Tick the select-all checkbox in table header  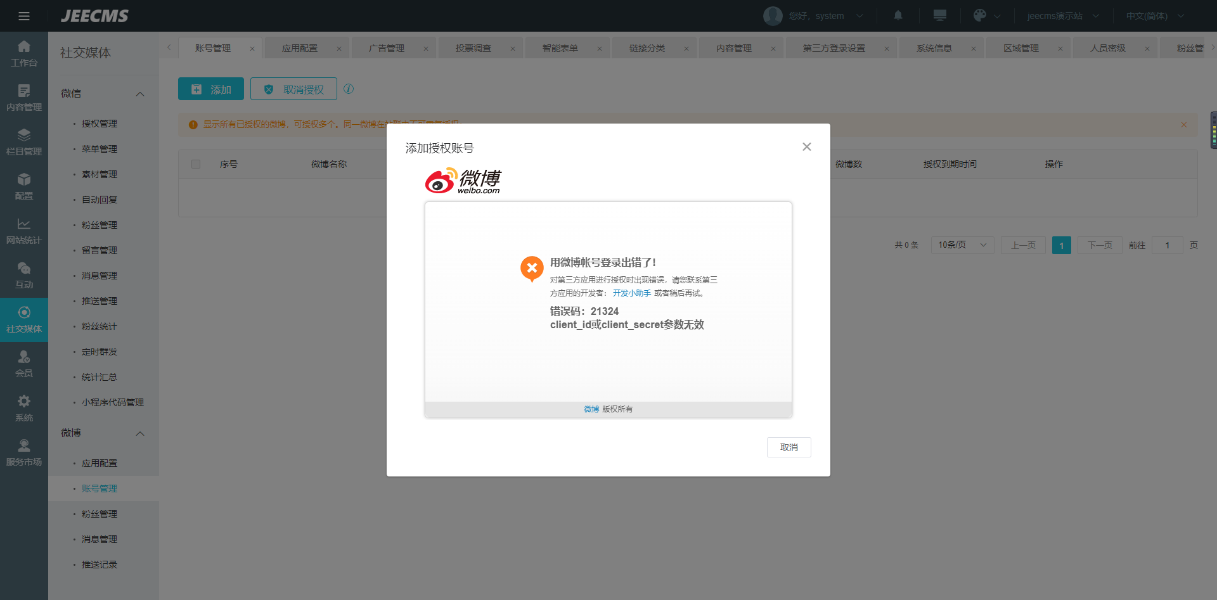[x=196, y=164]
